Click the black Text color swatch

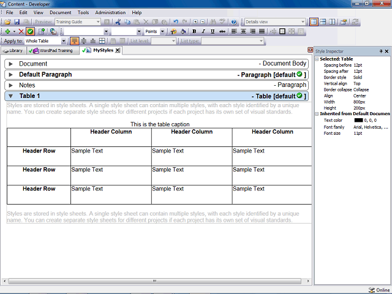coord(358,120)
